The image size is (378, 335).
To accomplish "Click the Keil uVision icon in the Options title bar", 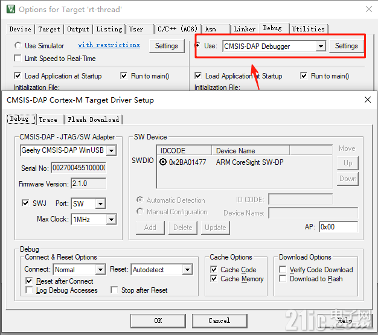I will [x=11, y=9].
